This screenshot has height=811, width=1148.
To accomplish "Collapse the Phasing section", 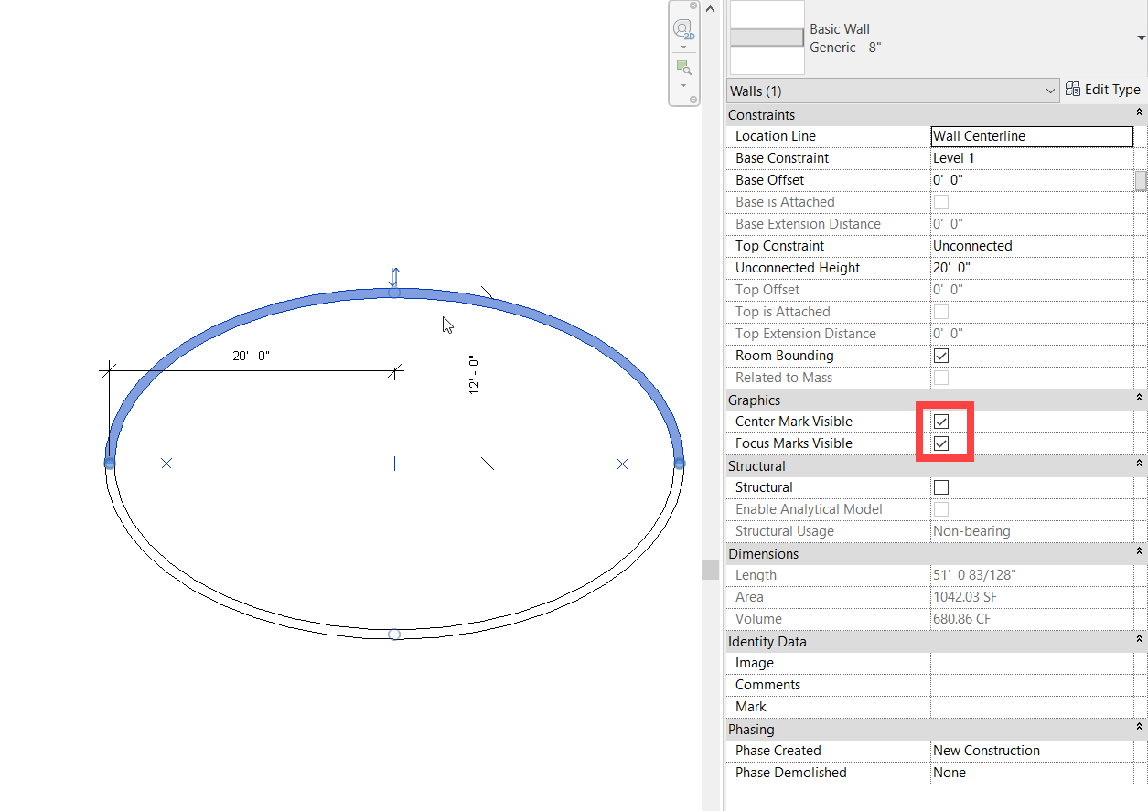I will (x=1137, y=729).
